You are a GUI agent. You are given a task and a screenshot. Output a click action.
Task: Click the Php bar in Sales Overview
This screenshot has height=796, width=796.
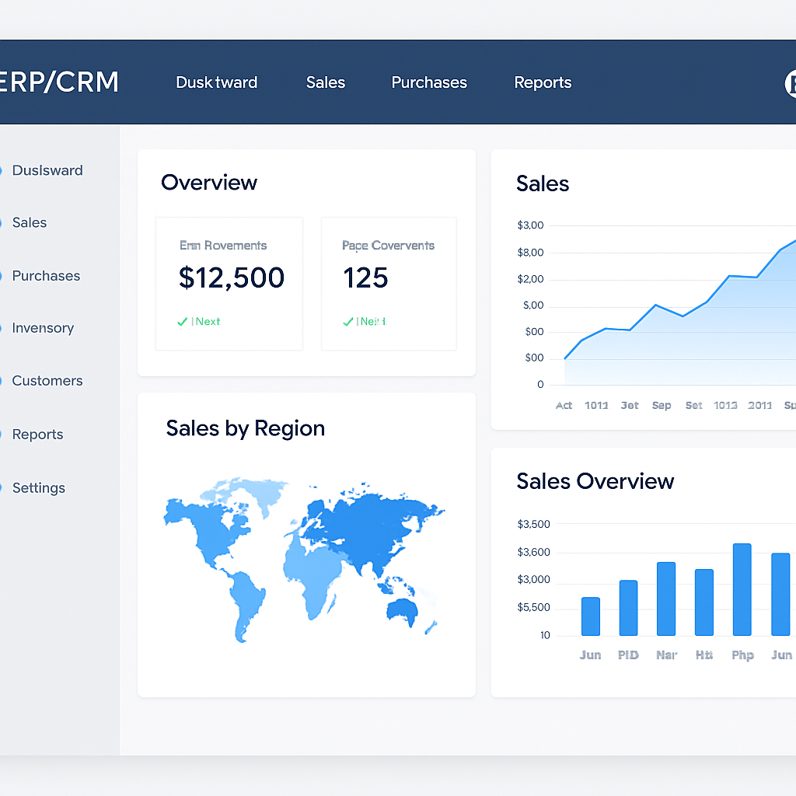click(x=742, y=589)
